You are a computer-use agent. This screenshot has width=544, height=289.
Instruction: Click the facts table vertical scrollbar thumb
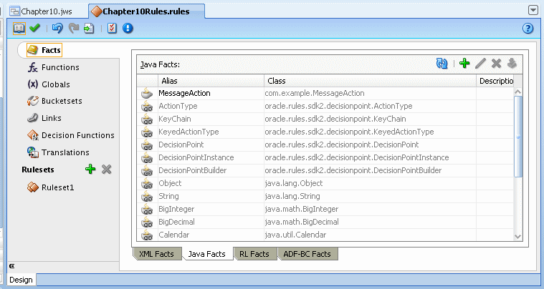(518, 137)
